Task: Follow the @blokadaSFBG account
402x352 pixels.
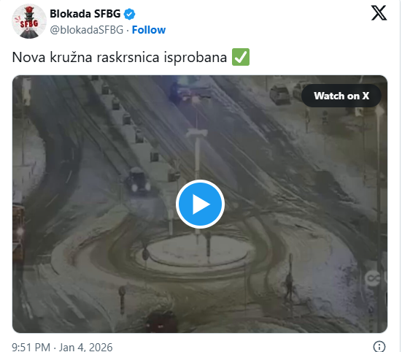Action: click(x=149, y=30)
